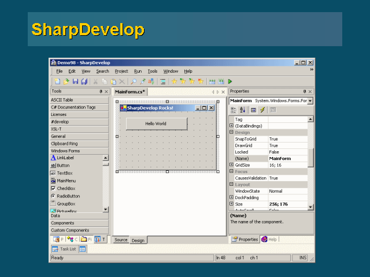Click the Alphabetical sort icon in Properties
Image resolution: width=370 pixels, height=277 pixels.
[x=243, y=110]
